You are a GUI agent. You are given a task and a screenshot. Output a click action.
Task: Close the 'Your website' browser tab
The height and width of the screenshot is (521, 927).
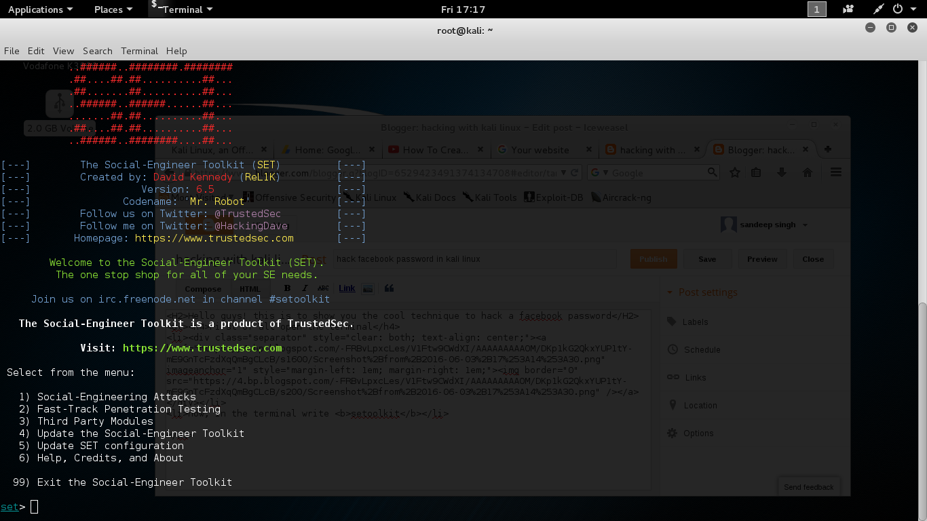588,149
